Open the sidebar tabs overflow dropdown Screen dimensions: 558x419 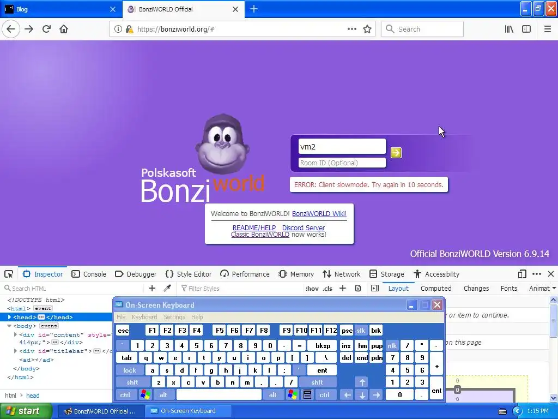554,288
